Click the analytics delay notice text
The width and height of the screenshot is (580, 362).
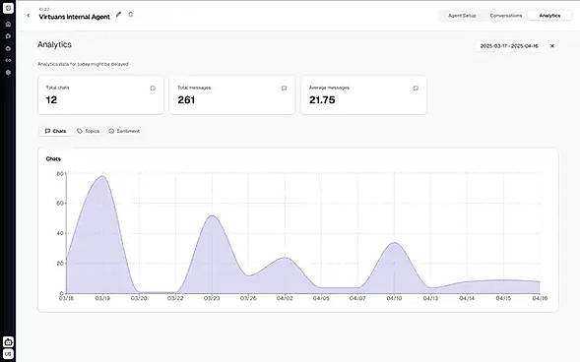pos(84,64)
